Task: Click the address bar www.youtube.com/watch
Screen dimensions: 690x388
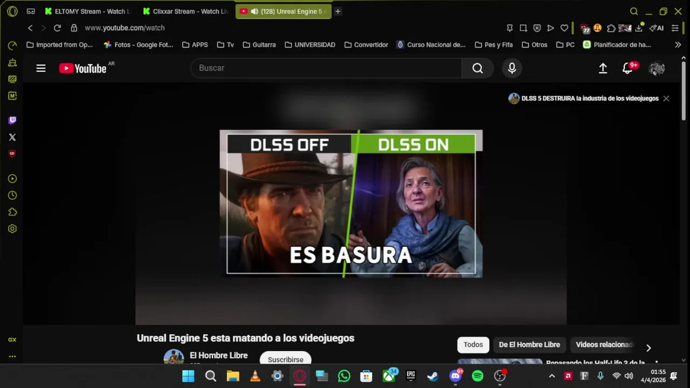Action: click(x=125, y=28)
